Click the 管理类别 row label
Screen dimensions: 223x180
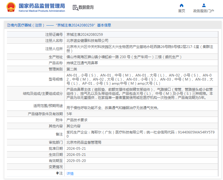coord(56,69)
